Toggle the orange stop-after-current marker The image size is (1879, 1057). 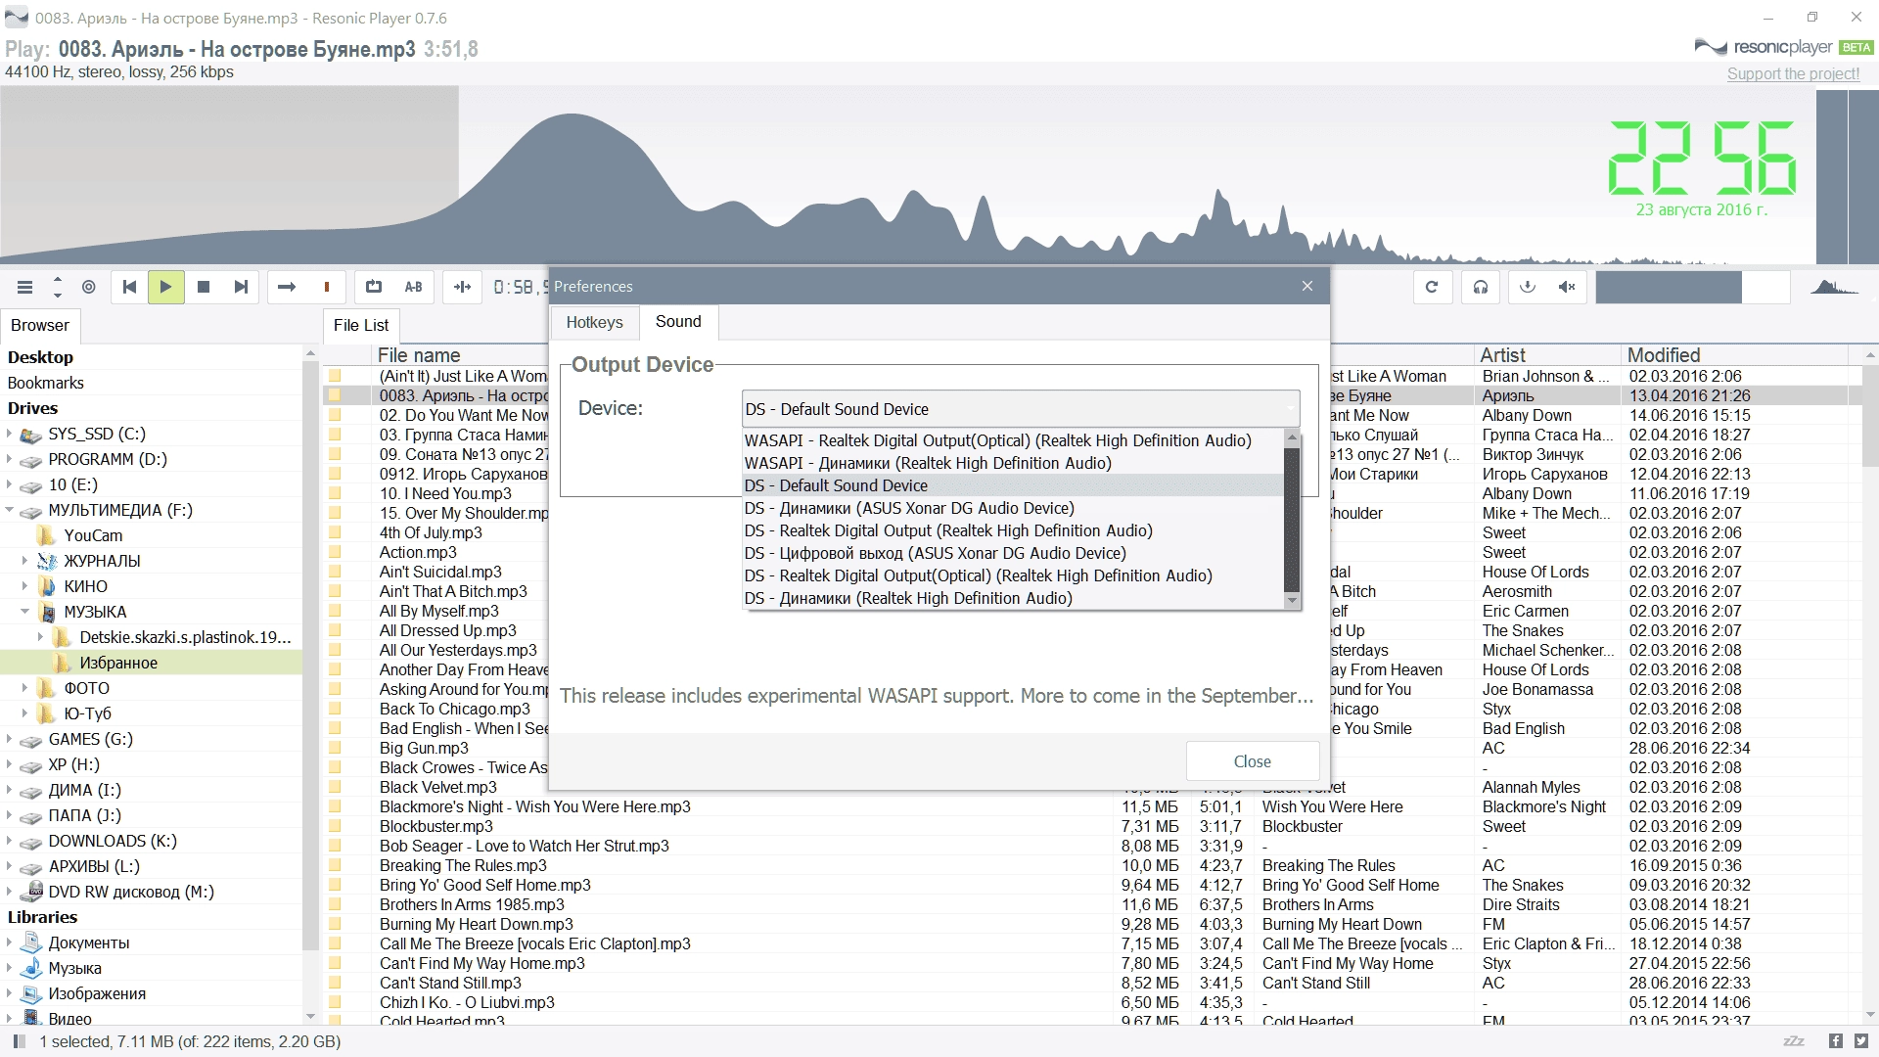pos(327,287)
